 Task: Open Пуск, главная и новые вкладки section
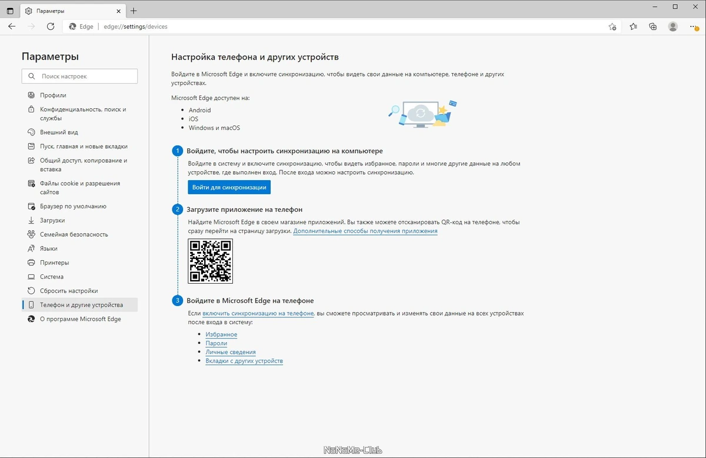(79, 147)
